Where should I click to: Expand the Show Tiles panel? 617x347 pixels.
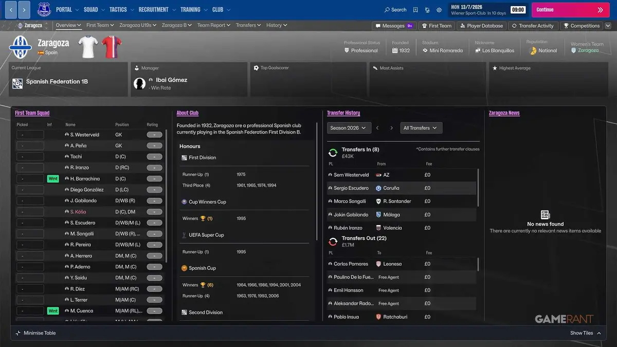(x=585, y=333)
